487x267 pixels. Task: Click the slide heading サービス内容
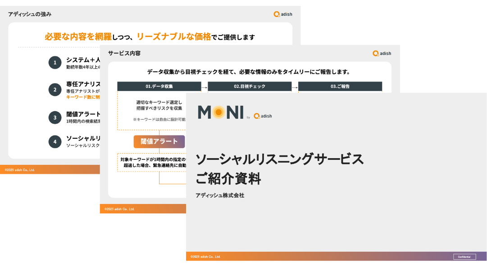point(124,54)
